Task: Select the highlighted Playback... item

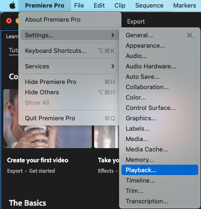Action: tap(160, 170)
